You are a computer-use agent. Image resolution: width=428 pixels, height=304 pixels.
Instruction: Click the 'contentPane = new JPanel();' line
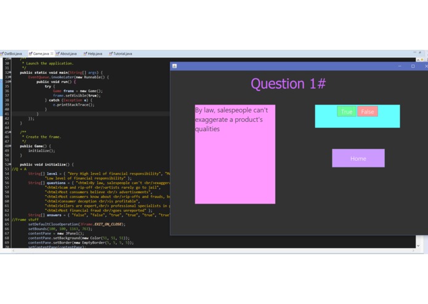(x=56, y=233)
